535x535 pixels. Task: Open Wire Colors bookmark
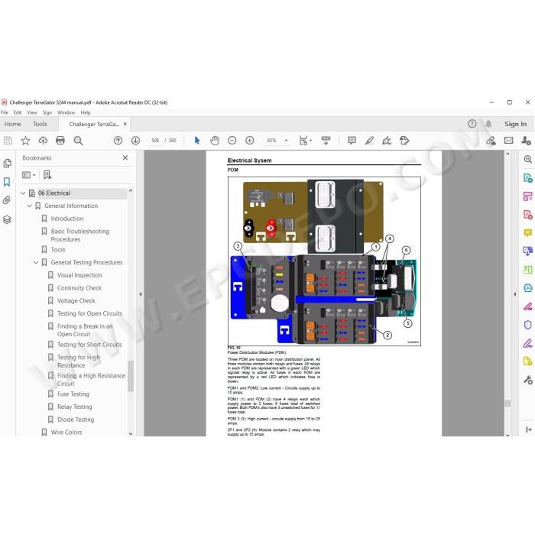coord(66,433)
